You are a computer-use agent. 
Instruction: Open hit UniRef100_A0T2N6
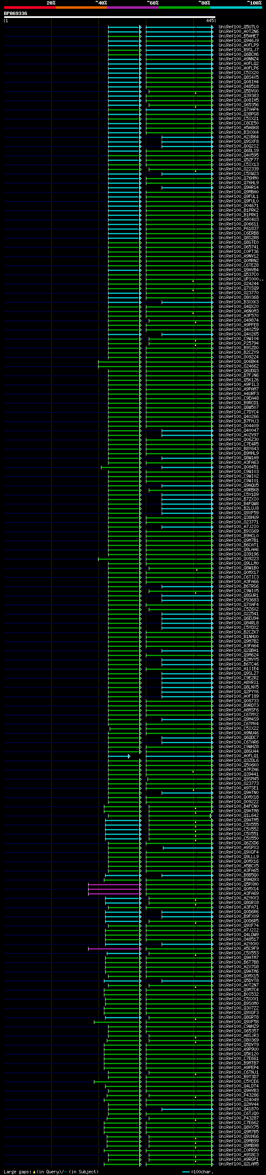click(x=238, y=32)
